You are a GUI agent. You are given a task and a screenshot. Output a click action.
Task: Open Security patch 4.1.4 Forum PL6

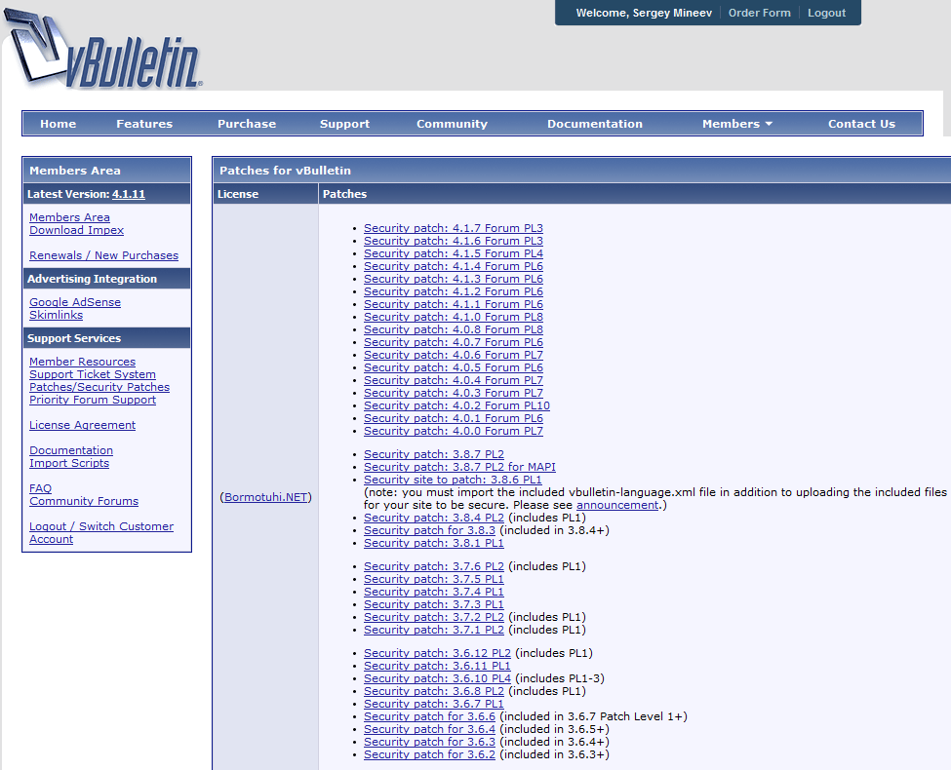[453, 266]
